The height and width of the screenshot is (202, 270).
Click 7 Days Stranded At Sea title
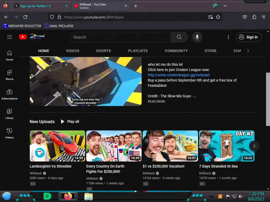pyautogui.click(x=218, y=166)
